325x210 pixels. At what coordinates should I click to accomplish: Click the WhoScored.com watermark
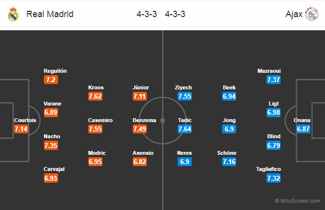tap(297, 201)
